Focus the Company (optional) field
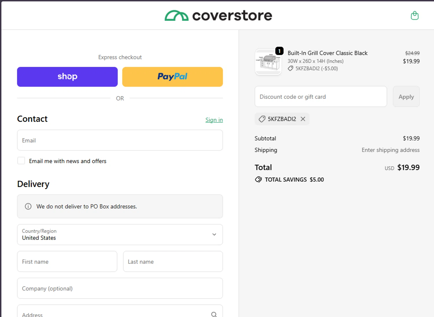Viewport: 434px width, 317px height. (120, 288)
